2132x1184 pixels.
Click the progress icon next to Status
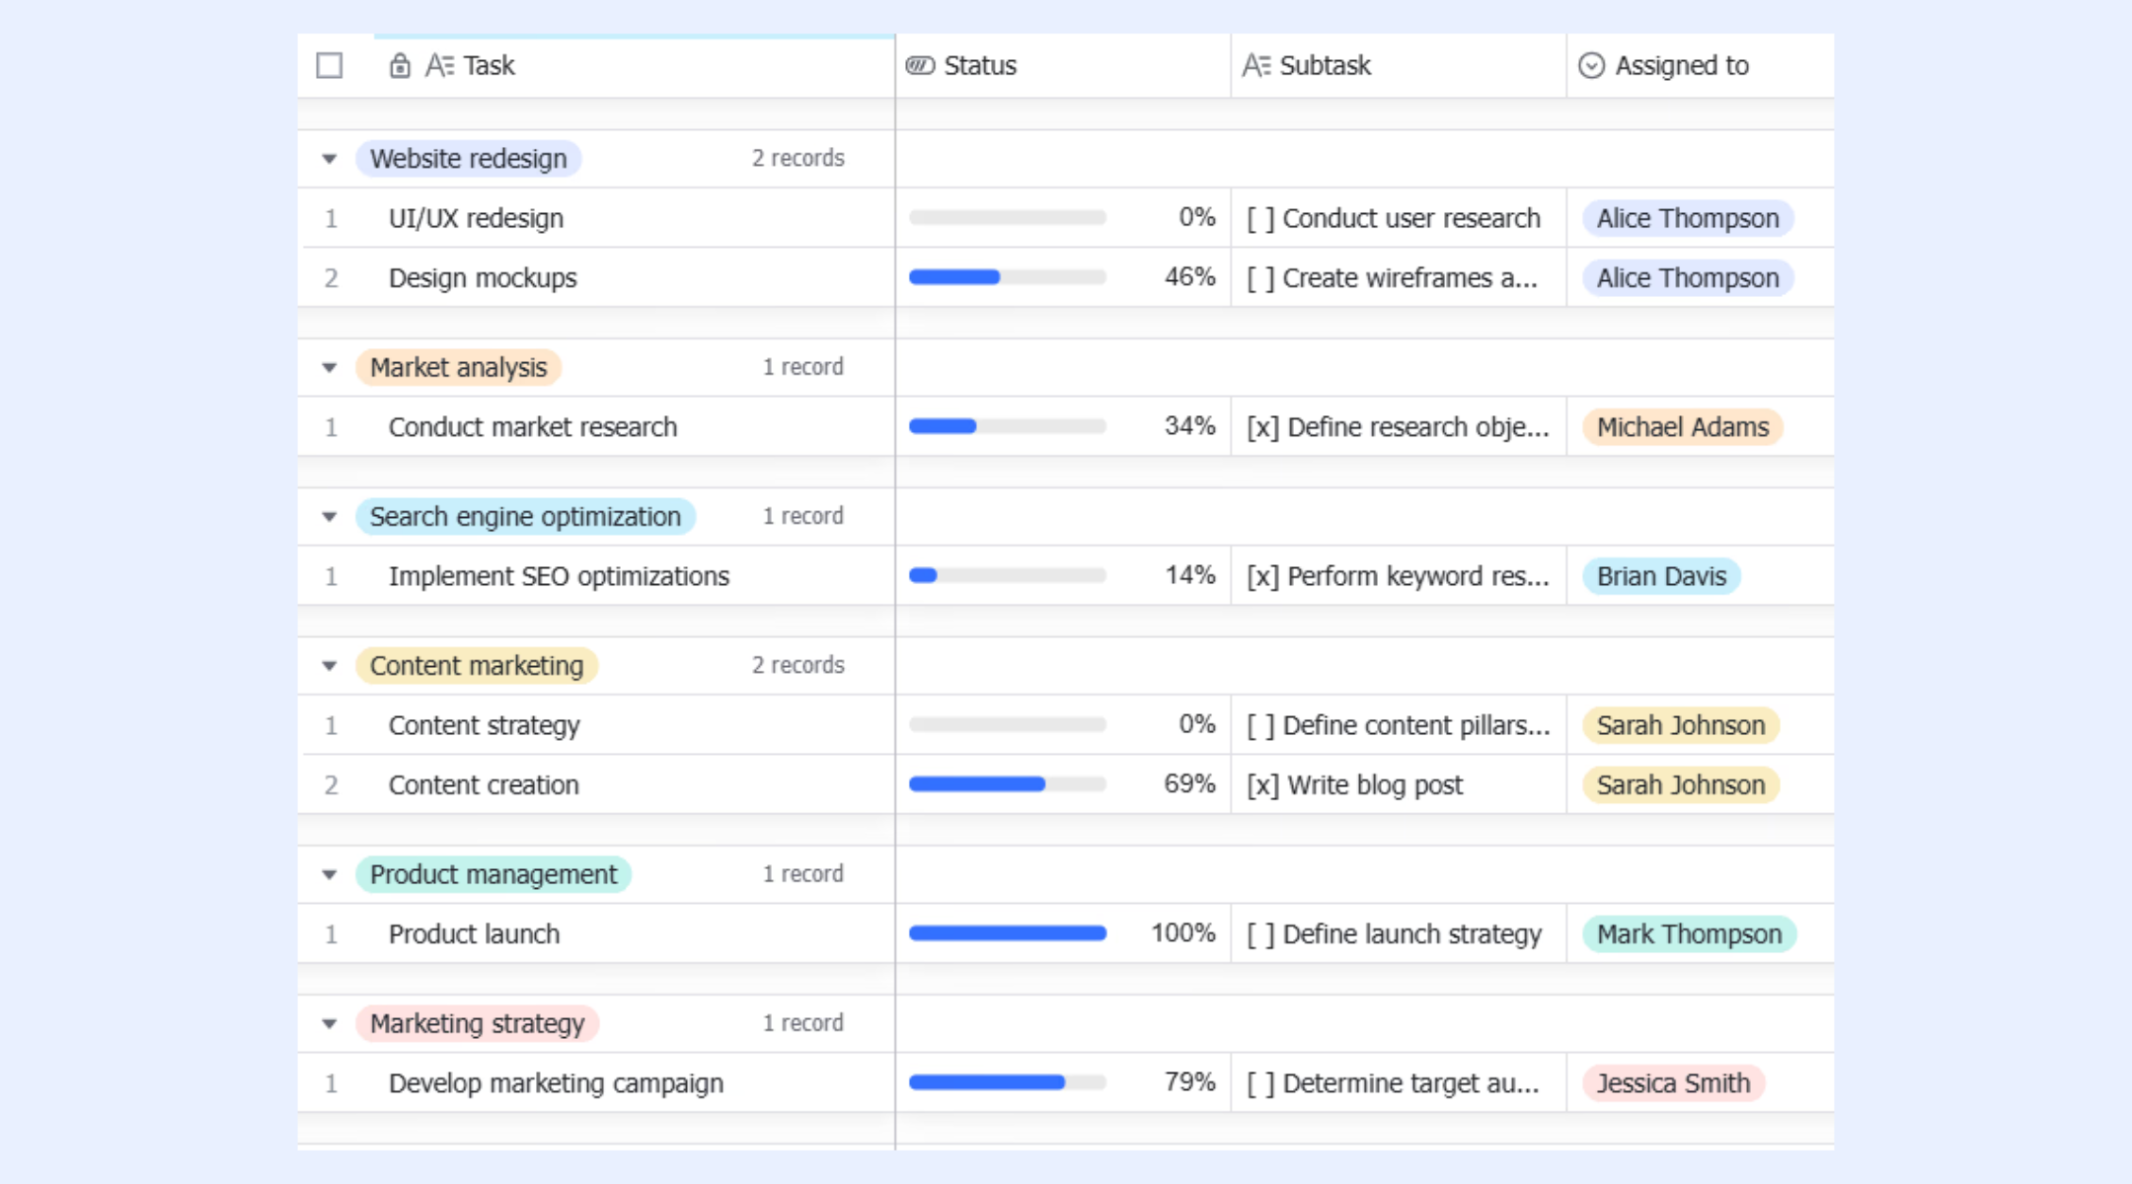(x=920, y=65)
